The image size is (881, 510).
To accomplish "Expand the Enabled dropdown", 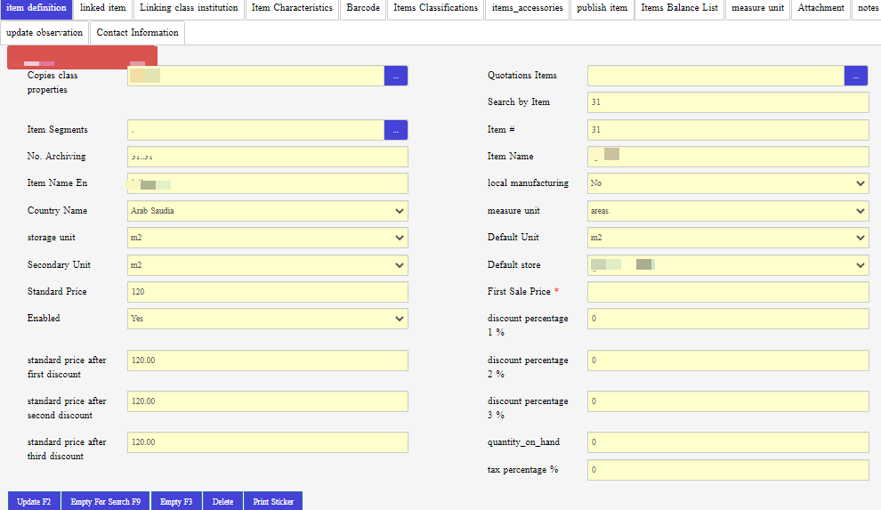I will click(267, 319).
